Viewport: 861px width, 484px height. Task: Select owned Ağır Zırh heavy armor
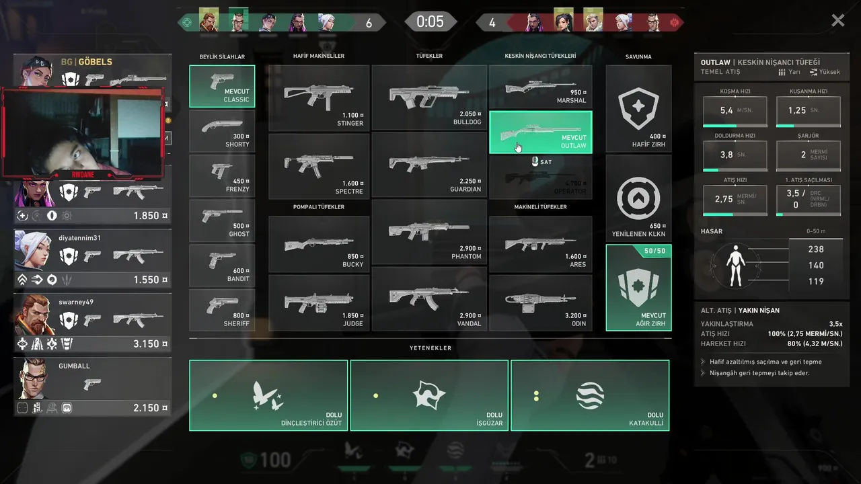click(x=638, y=288)
